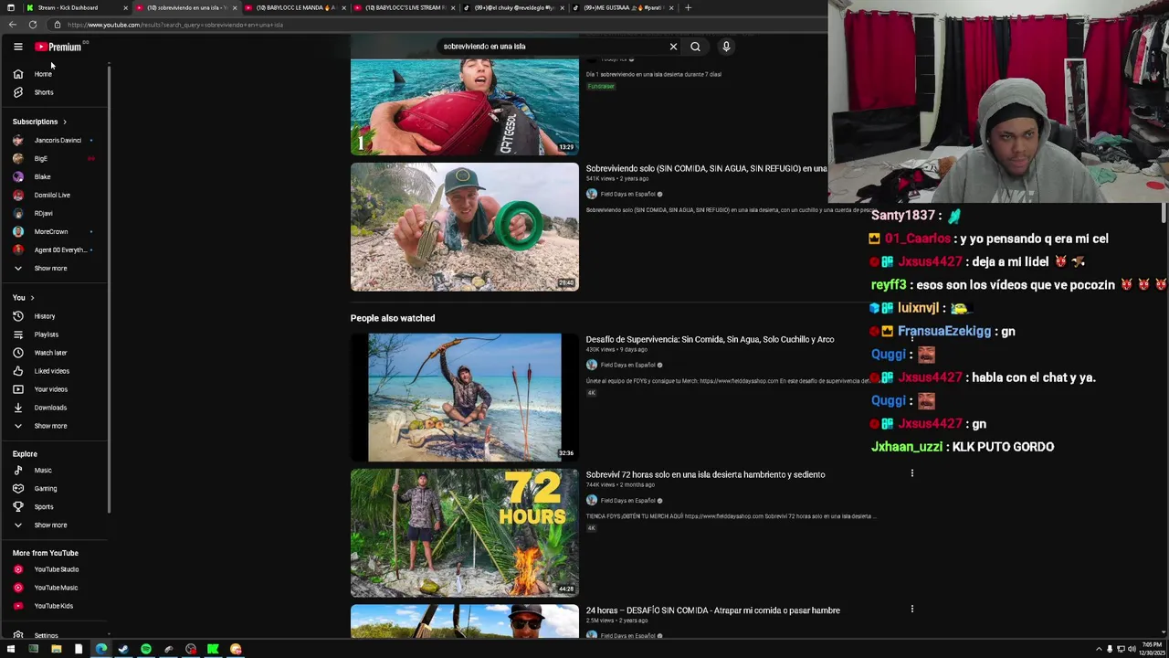Open Kick app from taskbar
This screenshot has height=658, width=1169.
pos(213,650)
